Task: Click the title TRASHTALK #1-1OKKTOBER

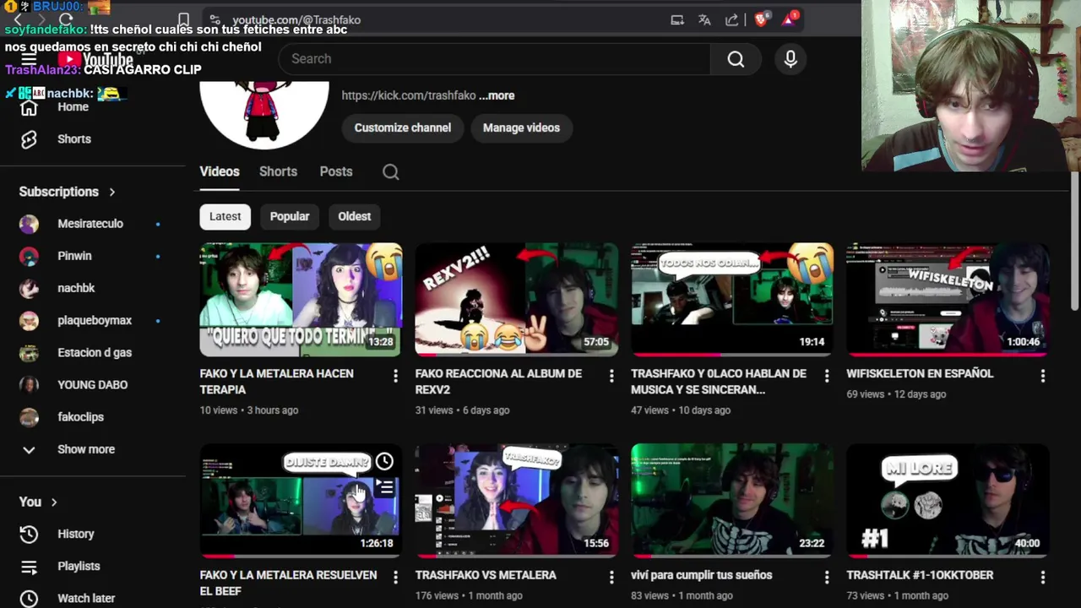Action: 920,575
